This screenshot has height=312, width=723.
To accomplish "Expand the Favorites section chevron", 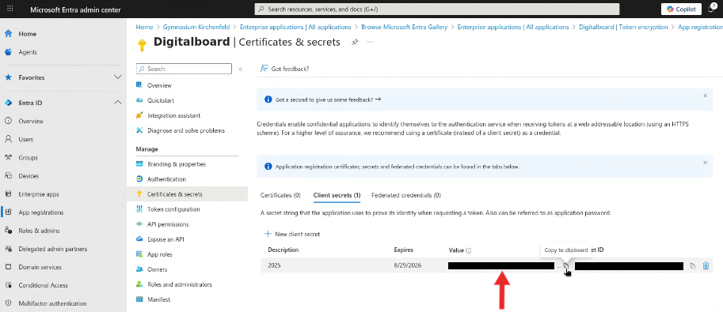I will [117, 77].
